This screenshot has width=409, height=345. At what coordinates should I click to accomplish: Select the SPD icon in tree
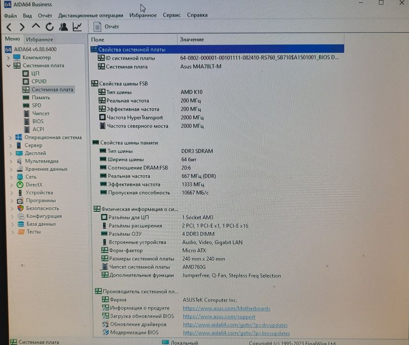26,105
